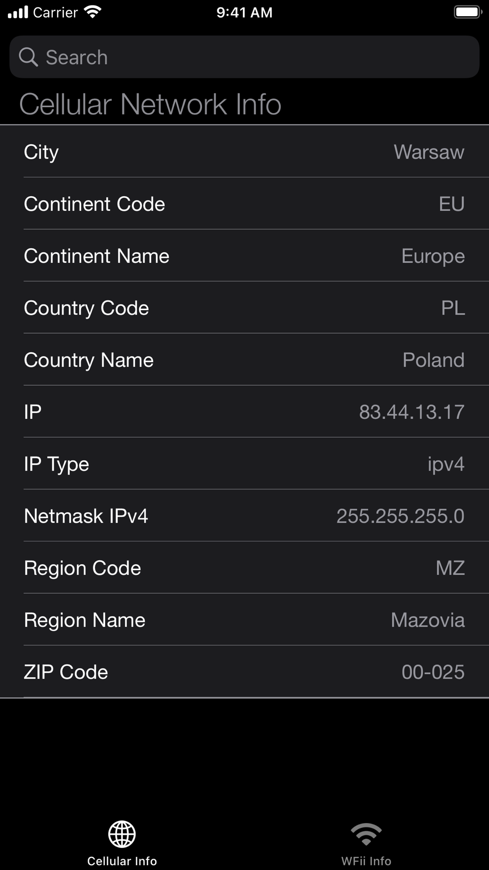Select the Country Name Poland row
Image resolution: width=489 pixels, height=870 pixels.
(244, 360)
